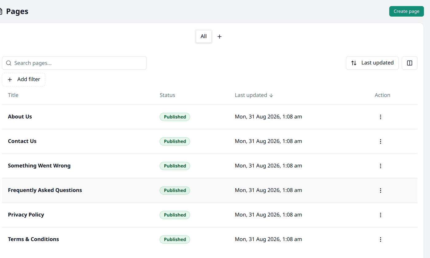Sort by Last updated column header
The image size is (430, 258).
[254, 95]
